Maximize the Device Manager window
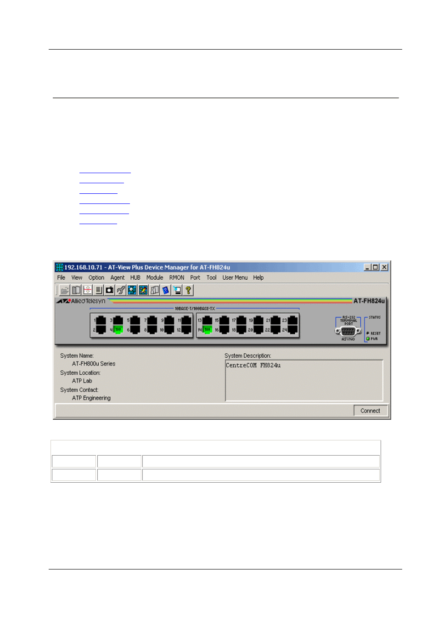The width and height of the screenshot is (438, 620). [x=375, y=267]
